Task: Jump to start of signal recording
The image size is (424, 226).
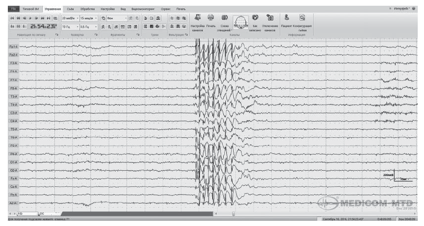Action: pyautogui.click(x=12, y=18)
